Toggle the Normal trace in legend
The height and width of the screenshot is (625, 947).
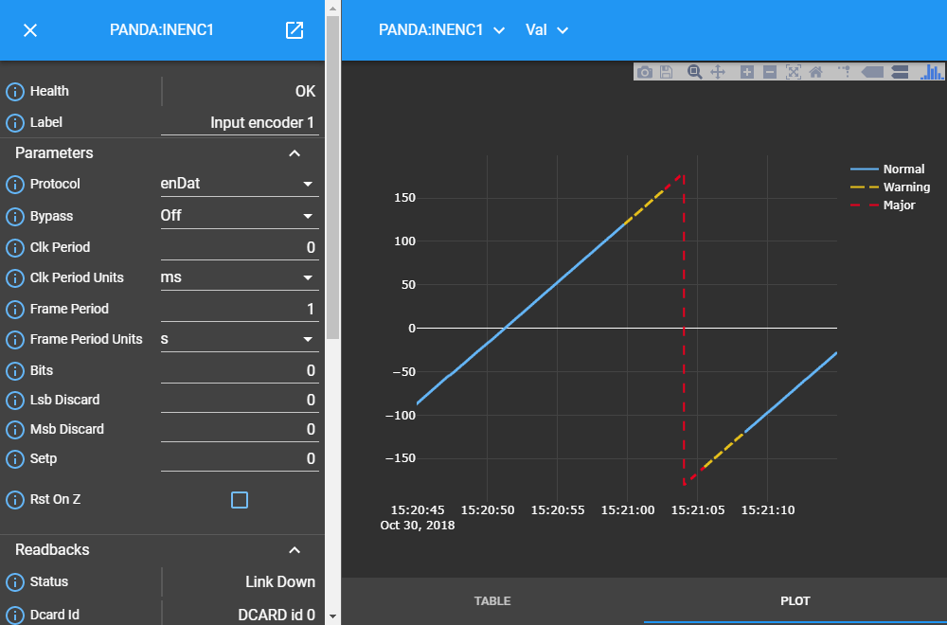click(x=902, y=170)
